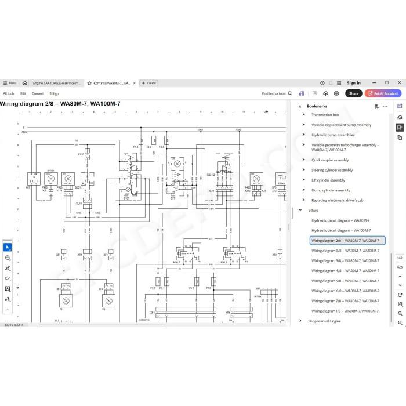Open the AI Assistant side panel icon
Image resolution: width=406 pixels, height=406 pixels.
(400, 106)
